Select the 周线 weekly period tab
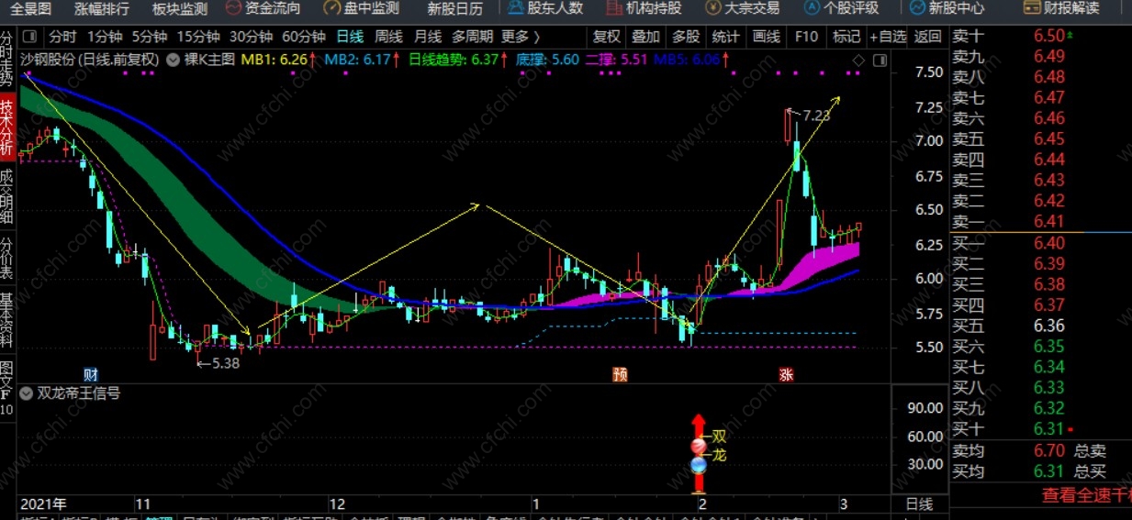1132x520 pixels. coord(389,38)
